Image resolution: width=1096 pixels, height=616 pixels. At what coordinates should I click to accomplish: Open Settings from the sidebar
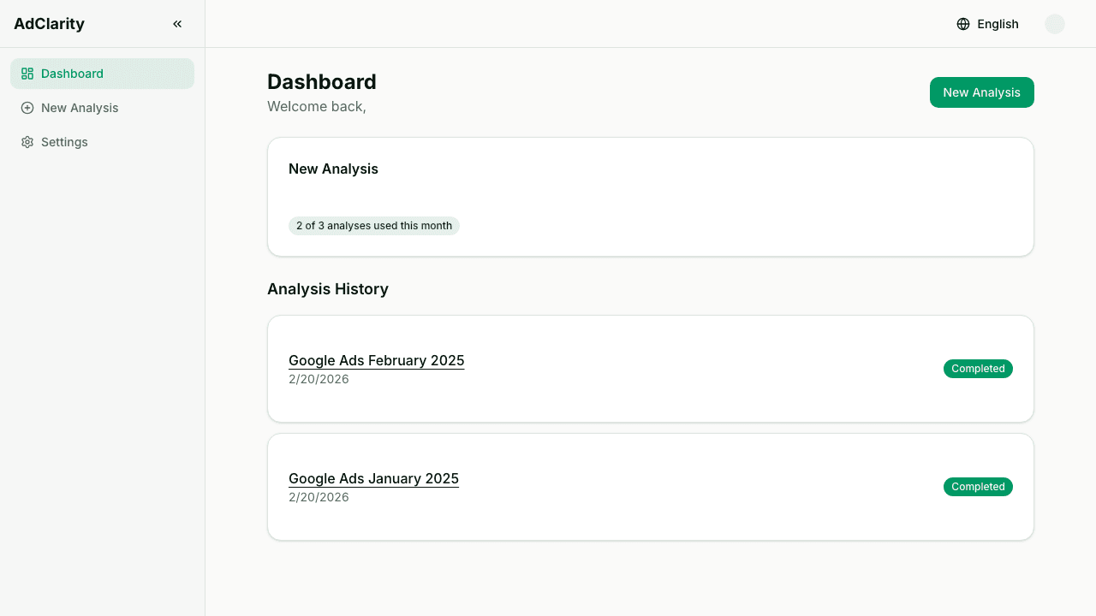[x=64, y=142]
